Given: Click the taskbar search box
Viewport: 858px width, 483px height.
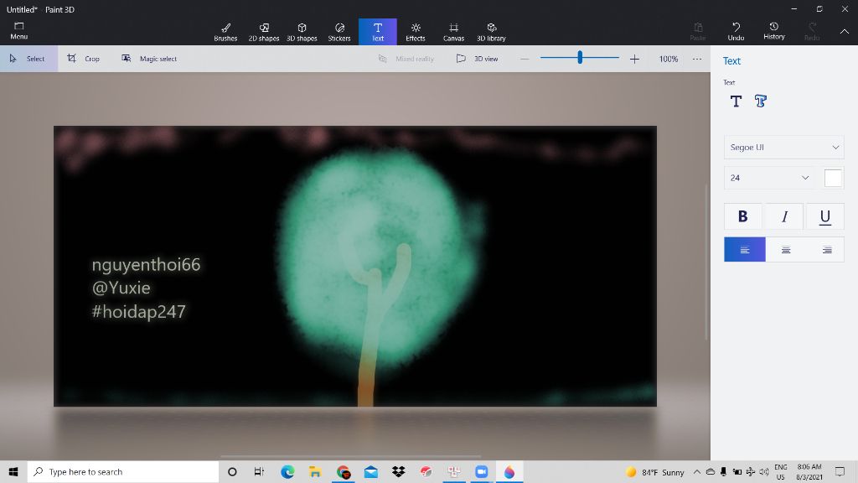Looking at the screenshot, I should click(123, 471).
